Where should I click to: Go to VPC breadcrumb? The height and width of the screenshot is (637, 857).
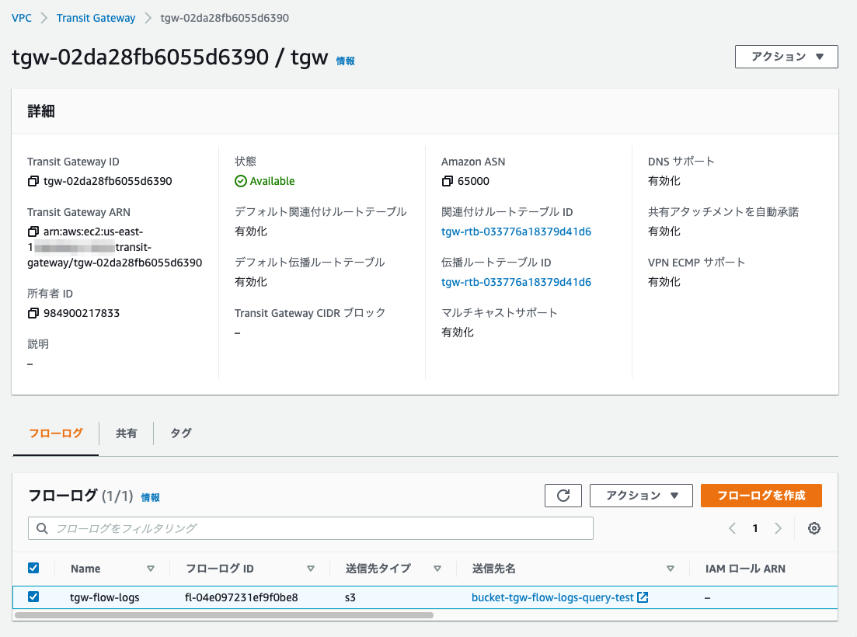click(22, 18)
